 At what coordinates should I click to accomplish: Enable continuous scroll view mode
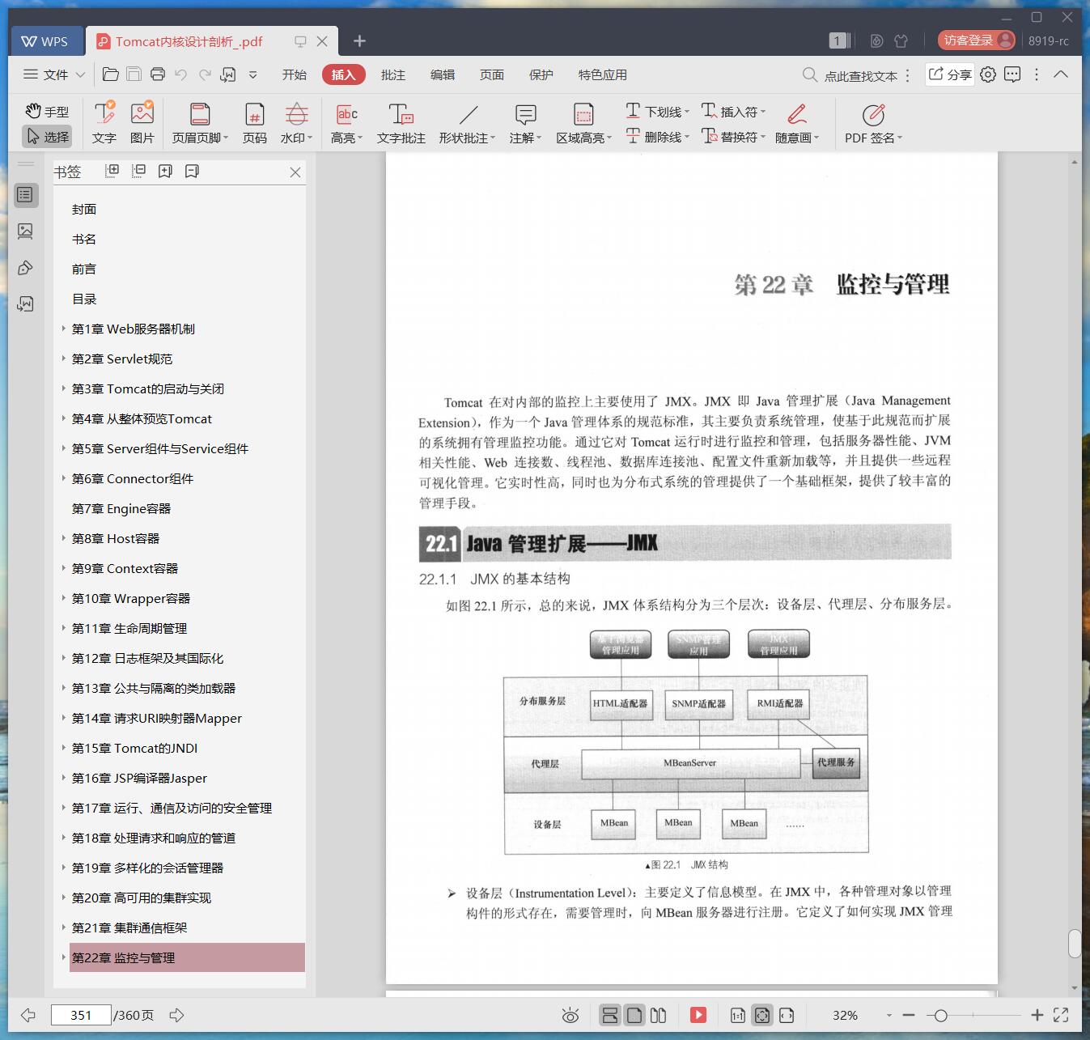click(610, 1015)
